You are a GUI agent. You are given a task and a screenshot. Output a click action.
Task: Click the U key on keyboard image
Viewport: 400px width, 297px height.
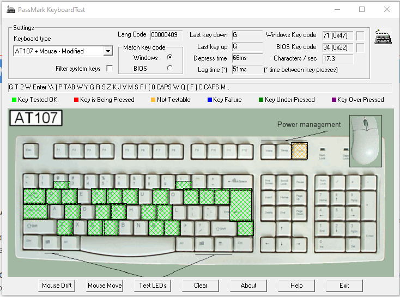(145, 196)
